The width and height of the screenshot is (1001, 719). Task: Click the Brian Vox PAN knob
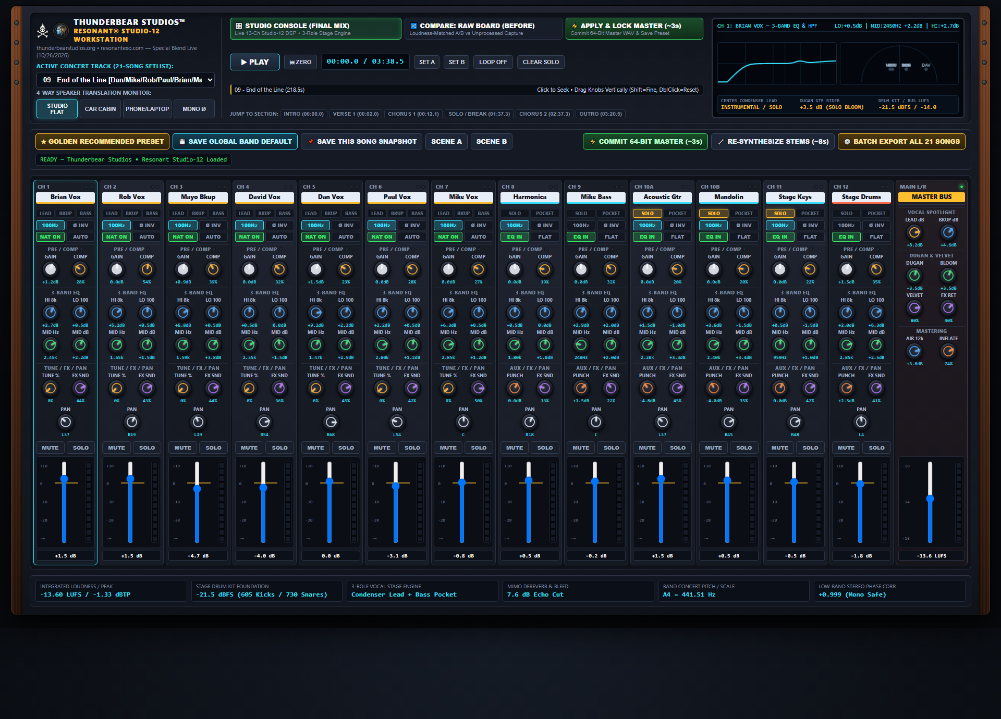66,422
